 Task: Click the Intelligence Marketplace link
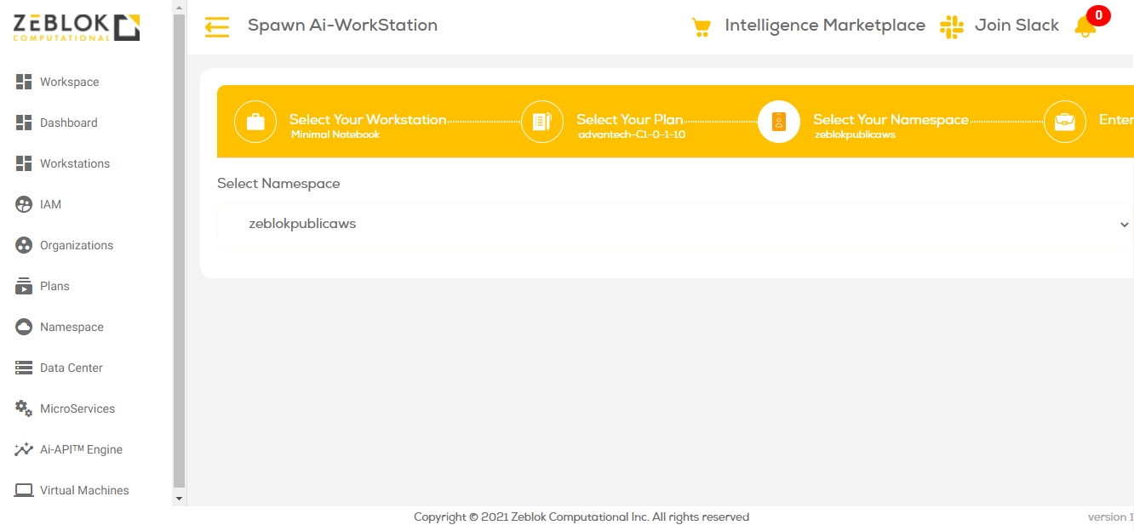click(824, 26)
